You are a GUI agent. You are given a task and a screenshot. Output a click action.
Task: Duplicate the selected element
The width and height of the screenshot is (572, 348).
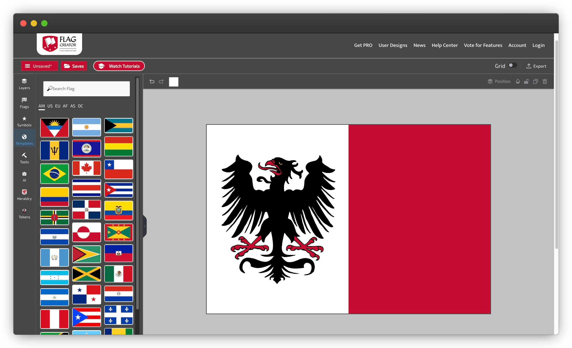pos(536,81)
